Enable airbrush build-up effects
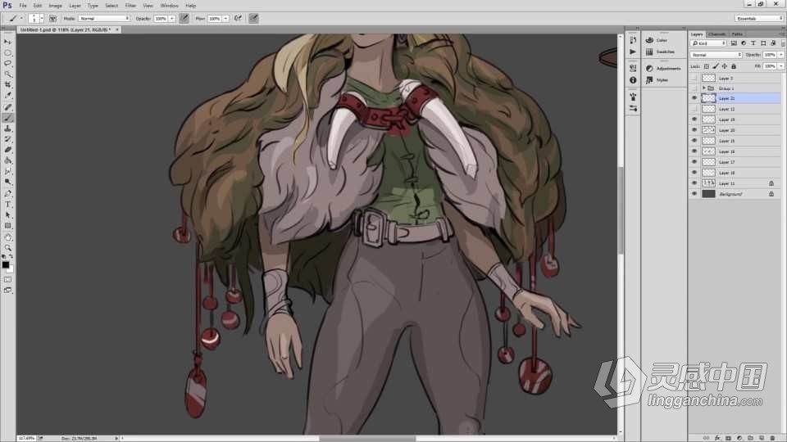The height and width of the screenshot is (442, 787). [x=238, y=18]
